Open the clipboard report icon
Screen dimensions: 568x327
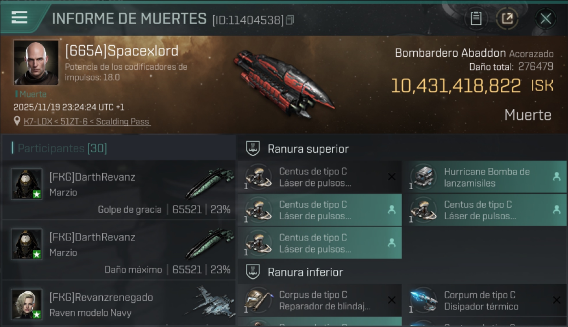pyautogui.click(x=476, y=19)
